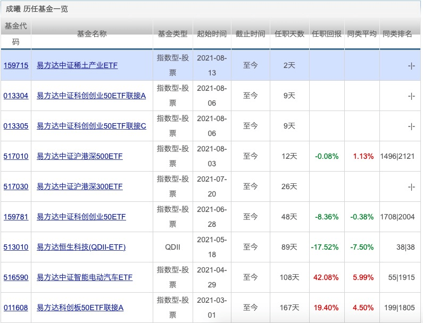This screenshot has height=323, width=423.
Task: Open fund code link 513010
Action: coord(16,248)
